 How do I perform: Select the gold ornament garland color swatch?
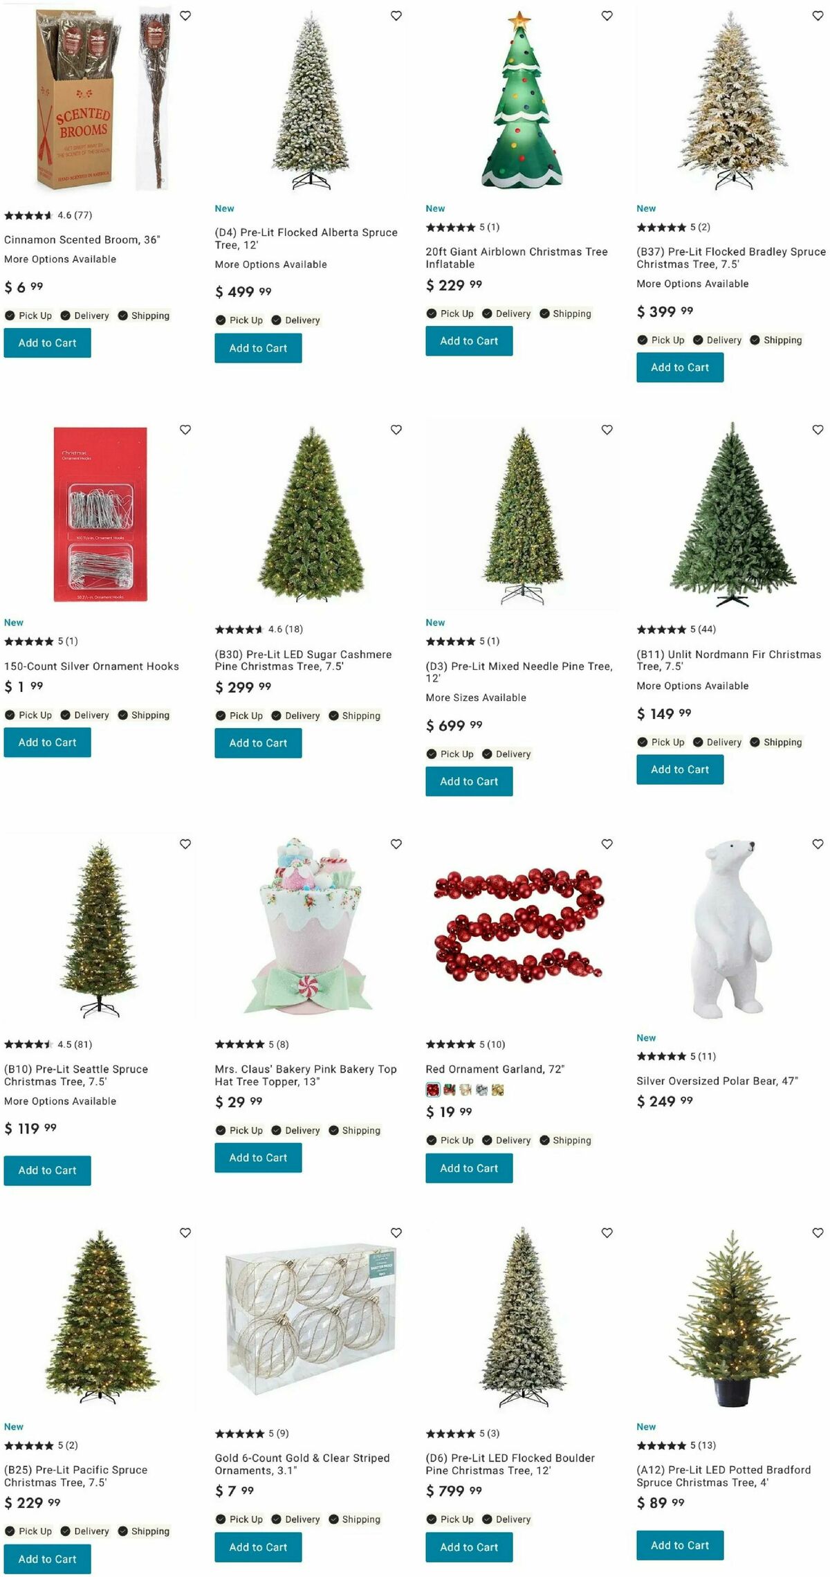497,1090
